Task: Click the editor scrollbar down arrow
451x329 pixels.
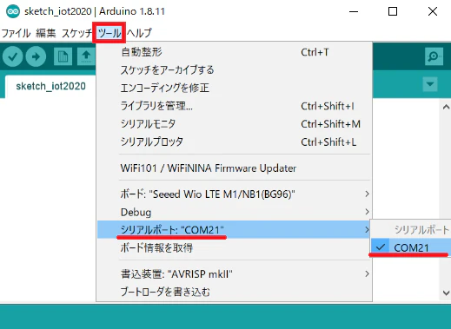Action: (446, 293)
